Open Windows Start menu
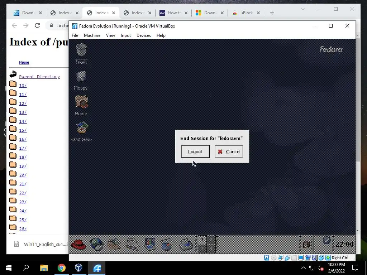The height and width of the screenshot is (275, 367). (x=9, y=268)
